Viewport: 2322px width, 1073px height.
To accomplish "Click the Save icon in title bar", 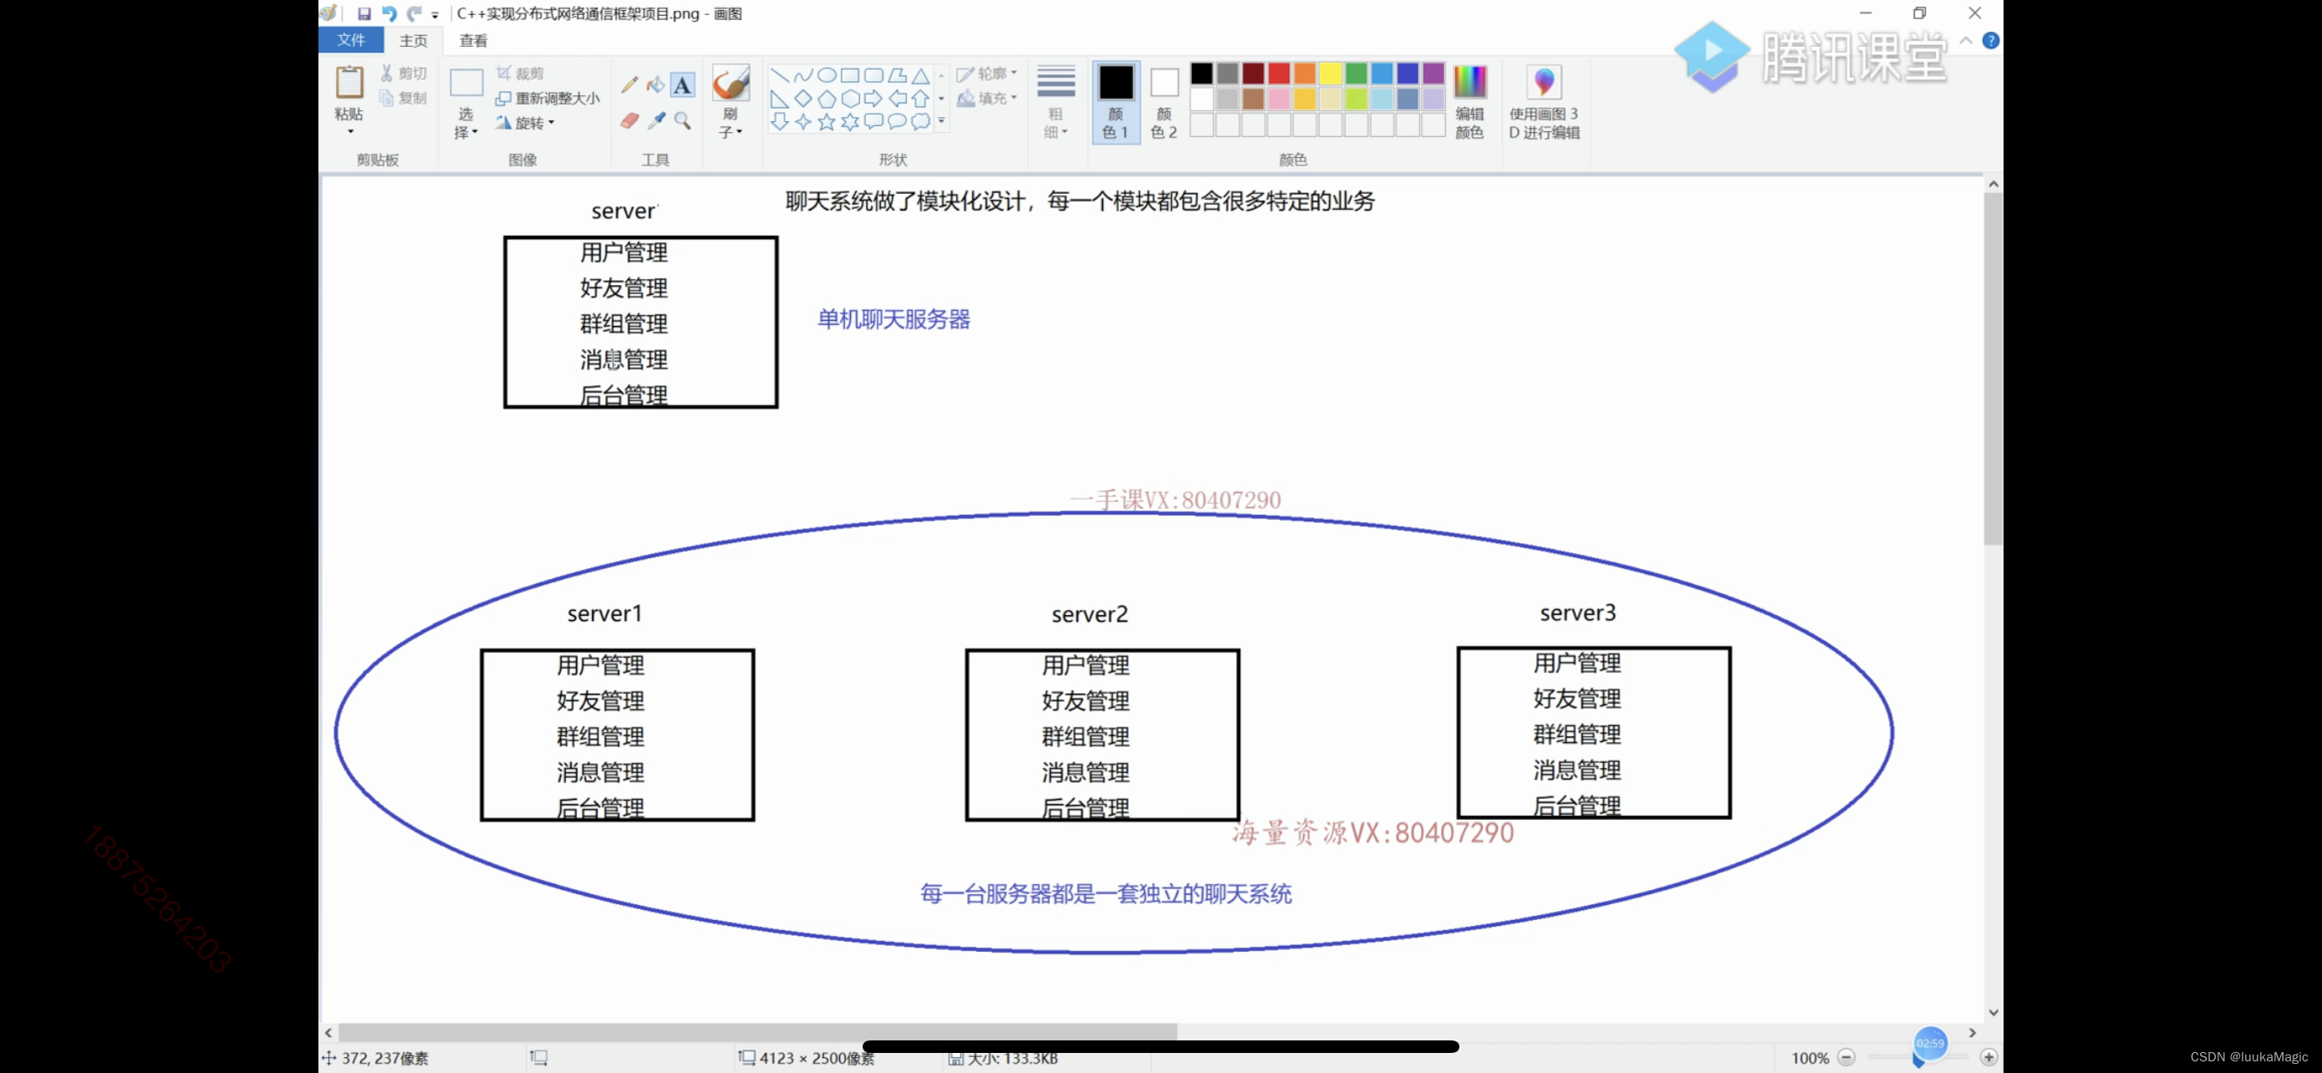I will tap(364, 13).
